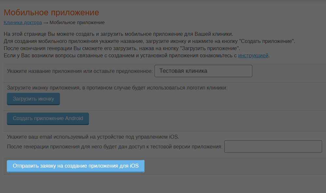Click the quoted text "Создать приложение" in the instructions
The image size is (326, 193).
[x=266, y=41]
